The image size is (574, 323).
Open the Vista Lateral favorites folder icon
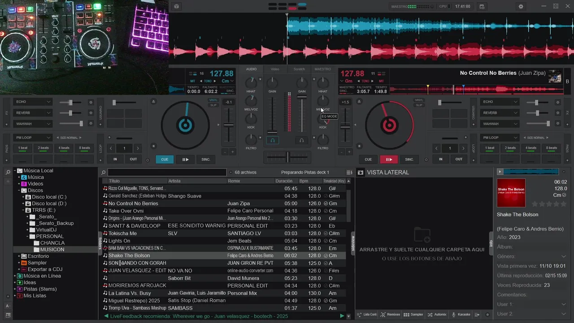click(x=360, y=172)
